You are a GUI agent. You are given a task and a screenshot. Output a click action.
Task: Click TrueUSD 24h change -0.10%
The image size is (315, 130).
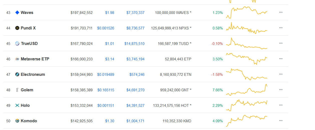pyautogui.click(x=217, y=43)
